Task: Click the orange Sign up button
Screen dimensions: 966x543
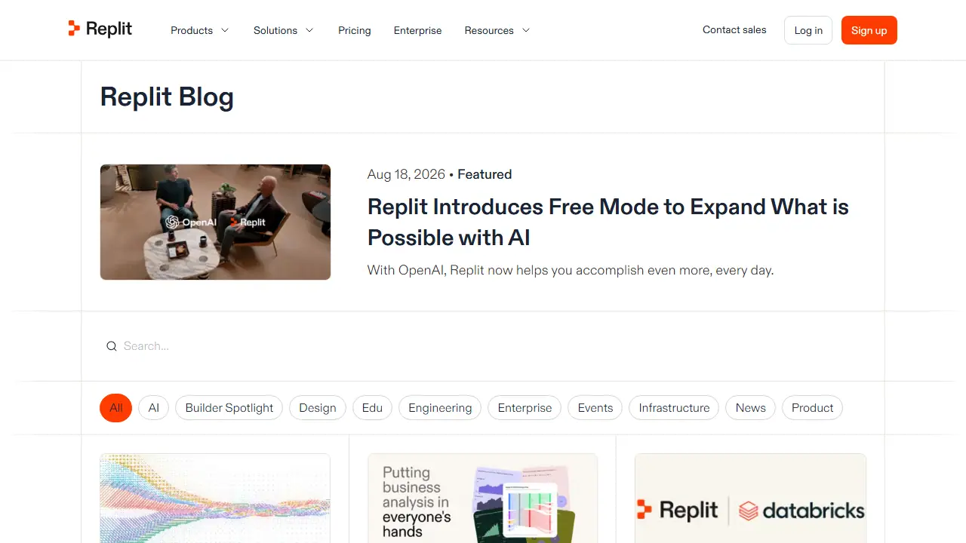Action: click(869, 30)
